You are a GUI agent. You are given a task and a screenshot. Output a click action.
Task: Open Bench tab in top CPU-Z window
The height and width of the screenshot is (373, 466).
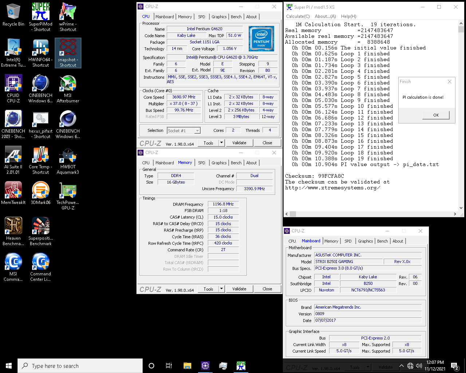click(236, 17)
